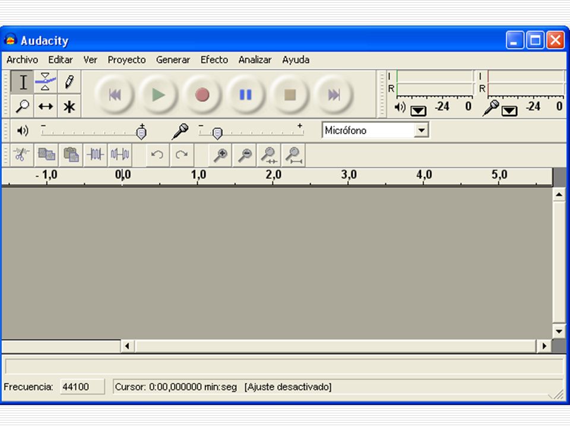This screenshot has height=427, width=570.
Task: Click the Stop square button
Action: click(290, 95)
